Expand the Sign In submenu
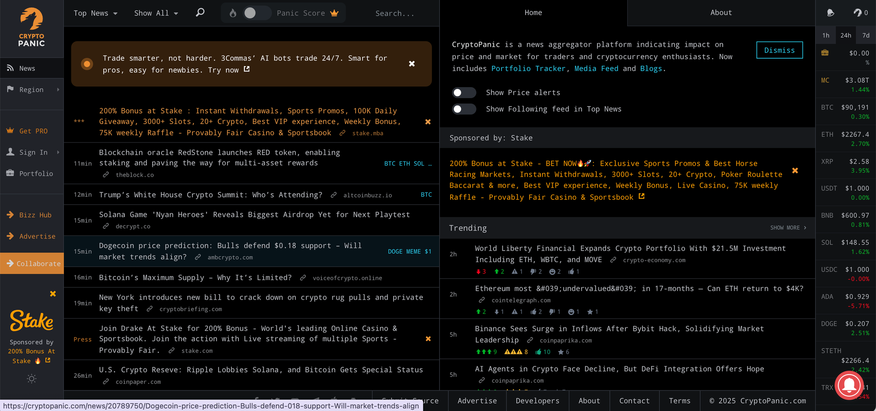Image resolution: width=876 pixels, height=411 pixels. click(x=58, y=152)
